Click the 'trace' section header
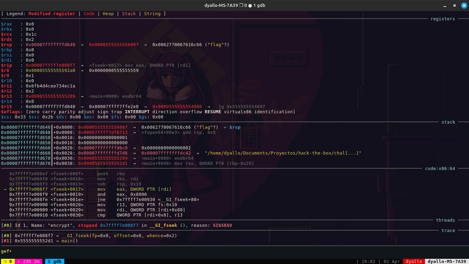 click(448, 231)
